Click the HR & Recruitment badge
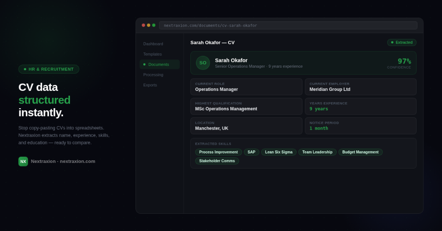The image size is (442, 231). [x=49, y=69]
